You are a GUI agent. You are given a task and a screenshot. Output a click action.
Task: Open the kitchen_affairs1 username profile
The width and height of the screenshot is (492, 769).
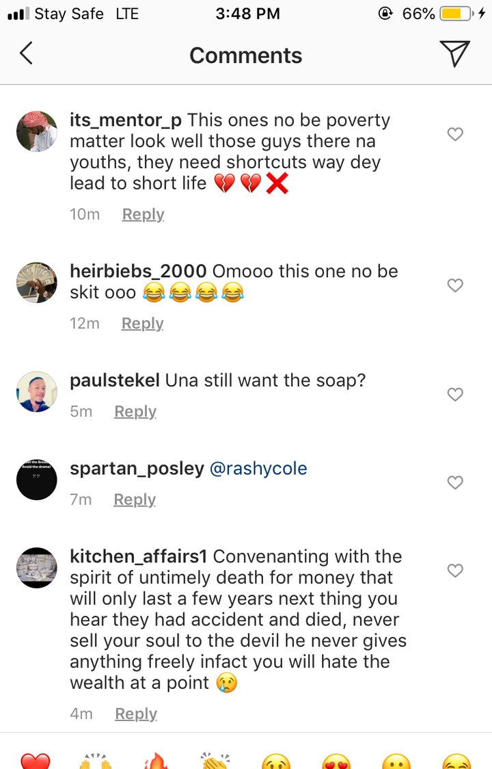[139, 557]
